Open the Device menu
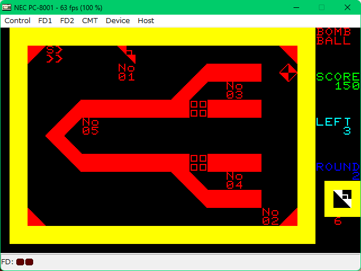Viewport: 361px width, 271px height. click(118, 20)
